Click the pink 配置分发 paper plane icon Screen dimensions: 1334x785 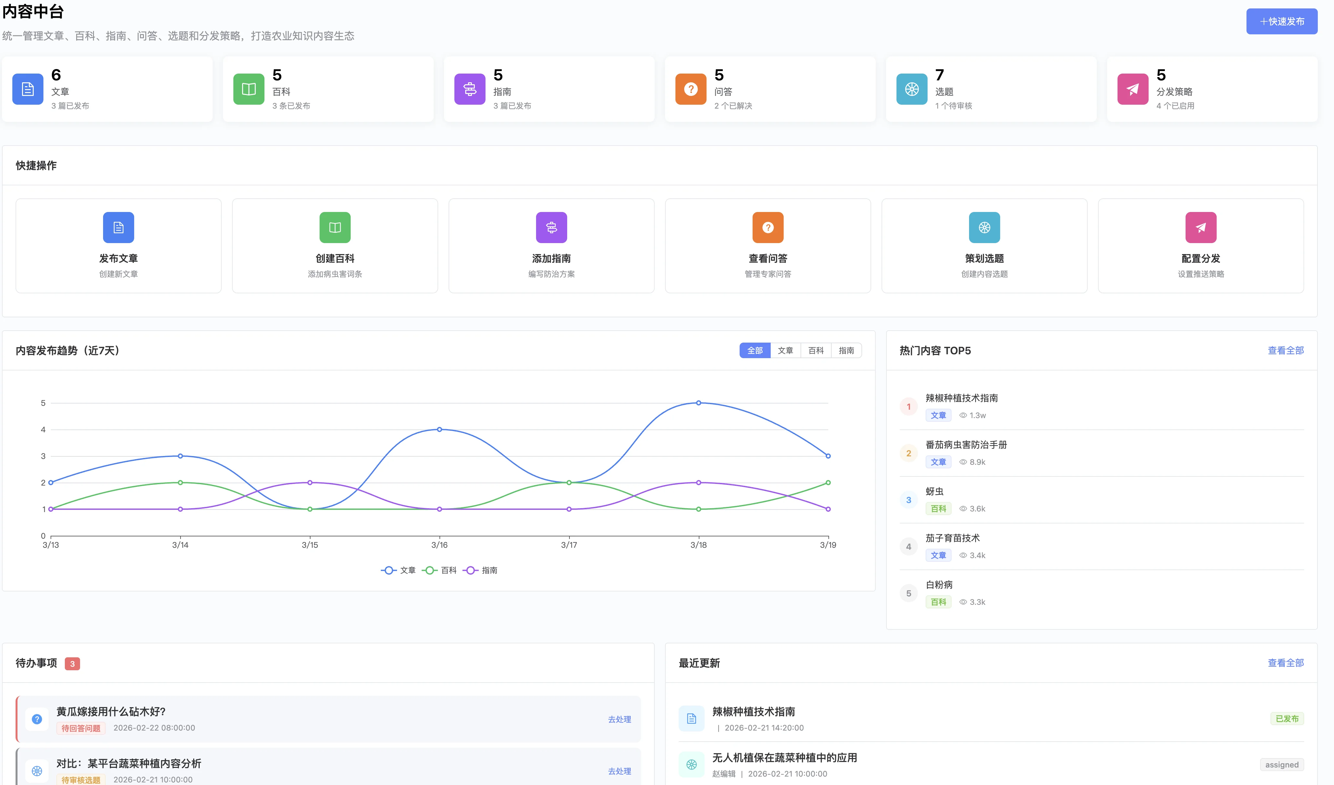(1200, 228)
